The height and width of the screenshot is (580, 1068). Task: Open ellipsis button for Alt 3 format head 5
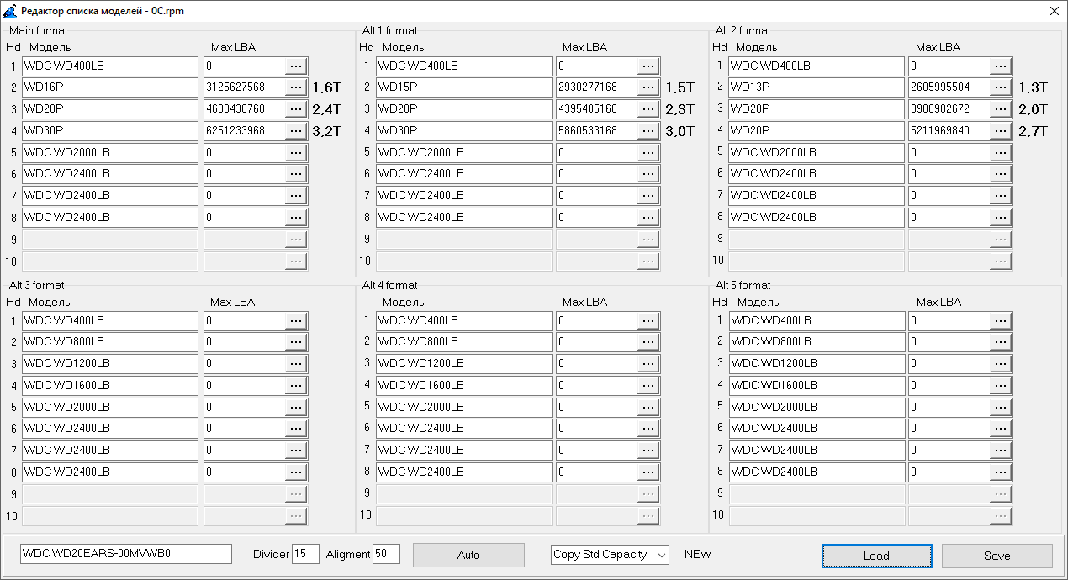(x=296, y=408)
